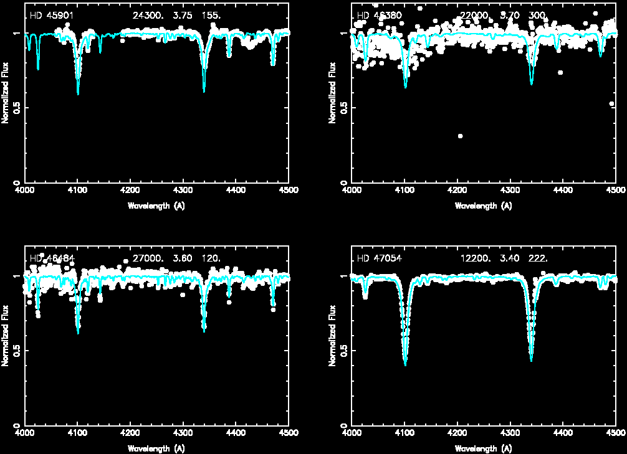Viewport: 627px width, 454px height.
Task: Click the HD 47054 star label
Action: click(x=379, y=258)
